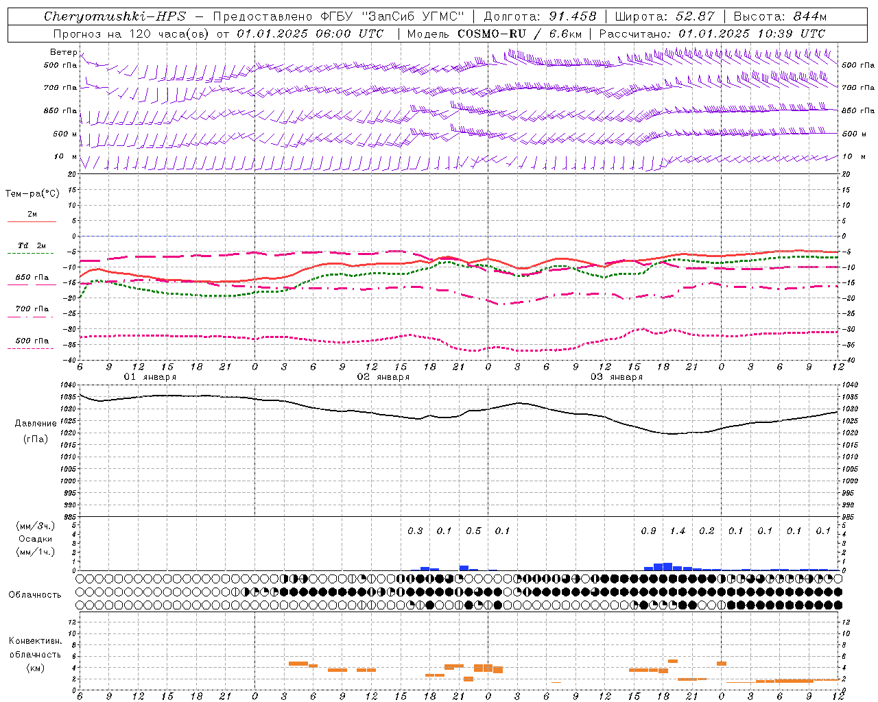Click the precipitation value "1.4"
Viewport: 878px width, 702px height.
[x=678, y=531]
